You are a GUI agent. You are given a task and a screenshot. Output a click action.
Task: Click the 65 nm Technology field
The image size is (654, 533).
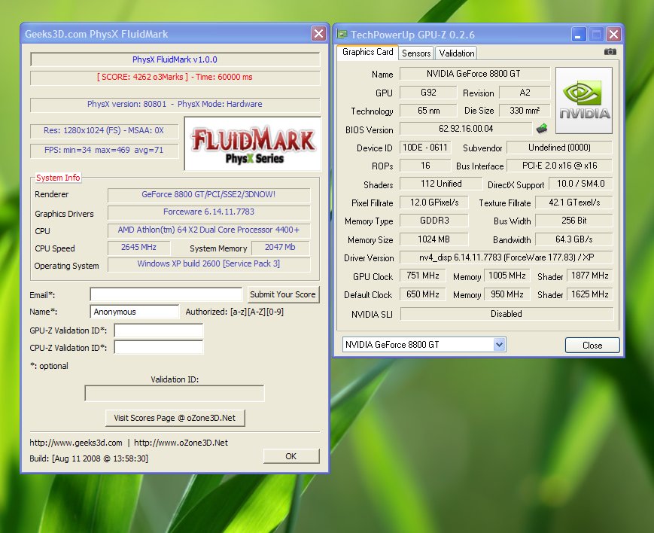(x=428, y=111)
